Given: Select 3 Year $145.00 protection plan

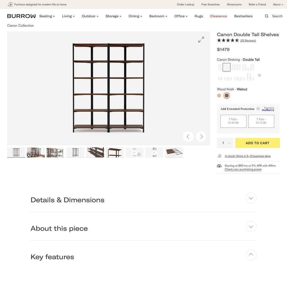Looking at the screenshot, I should click(233, 121).
